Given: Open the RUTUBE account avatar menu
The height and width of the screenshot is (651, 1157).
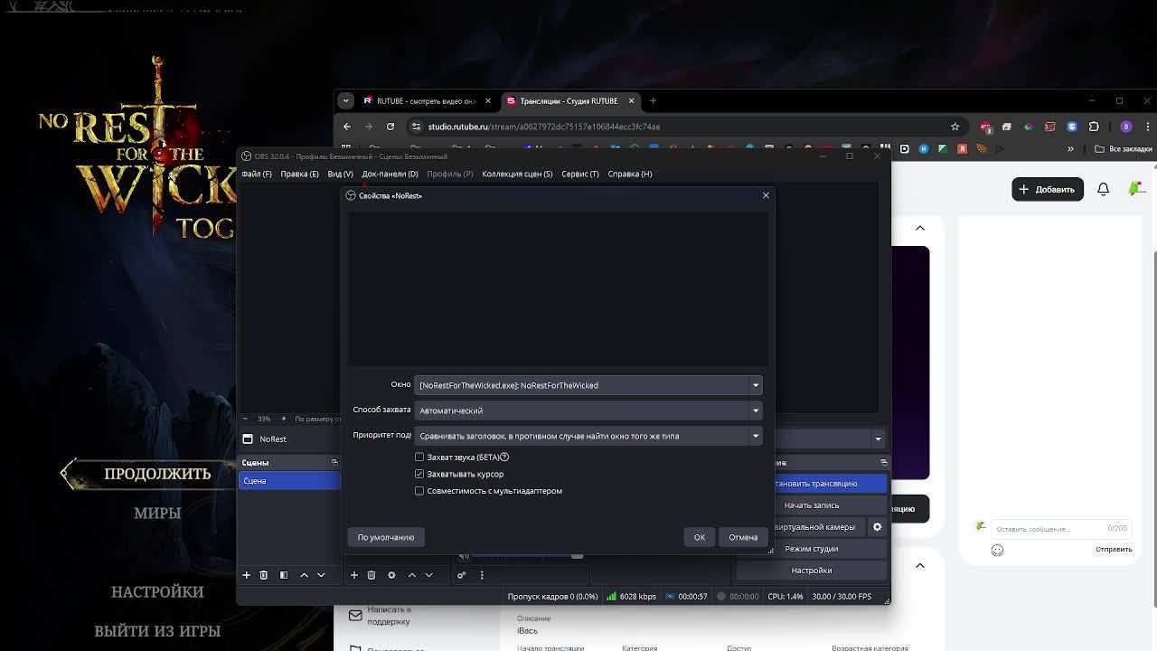Looking at the screenshot, I should (x=1137, y=189).
